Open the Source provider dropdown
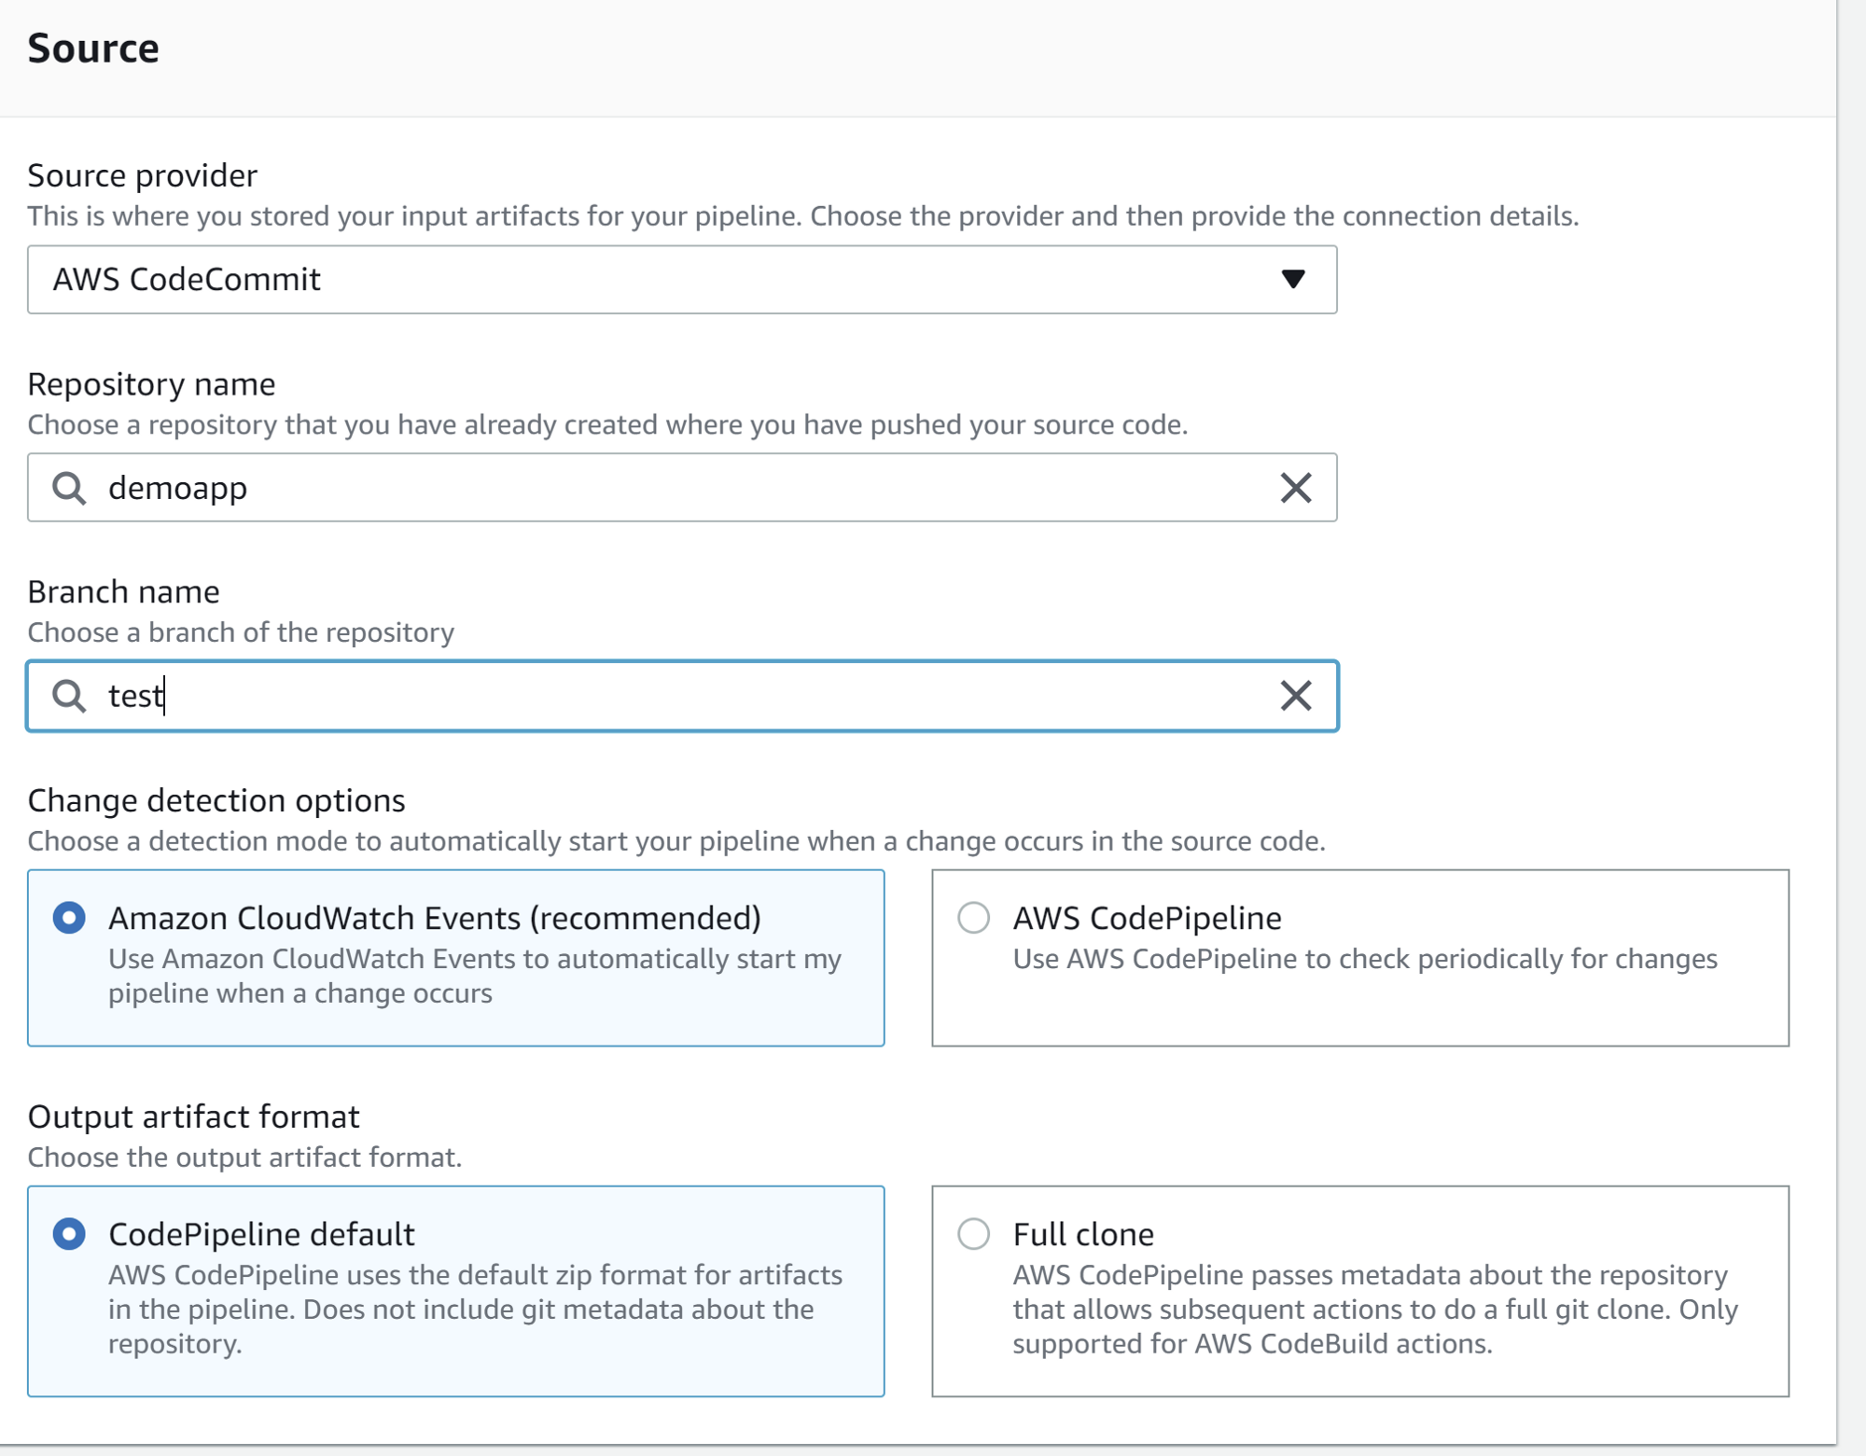Image resolution: width=1866 pixels, height=1456 pixels. click(682, 280)
